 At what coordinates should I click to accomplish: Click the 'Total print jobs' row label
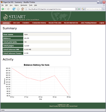(13, 42)
